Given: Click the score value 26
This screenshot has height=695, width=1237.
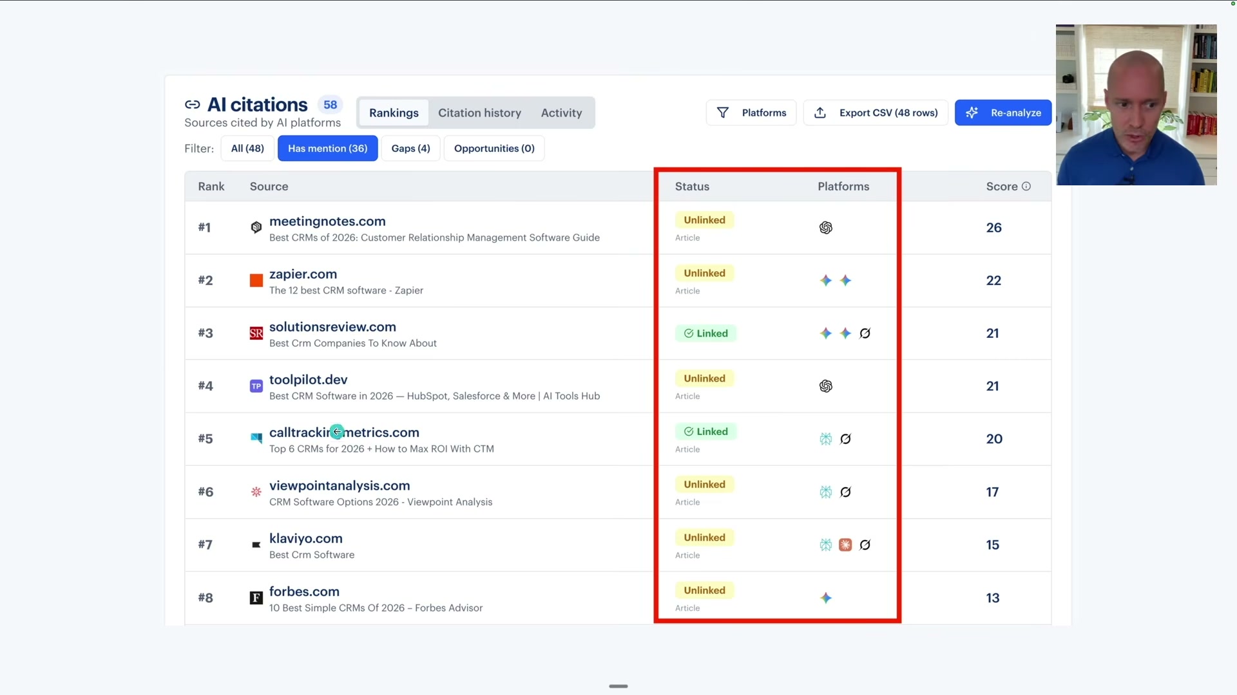Looking at the screenshot, I should pyautogui.click(x=993, y=228).
